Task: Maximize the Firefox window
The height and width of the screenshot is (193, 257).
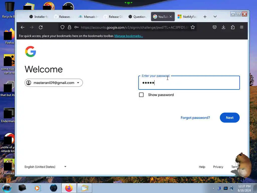Action: (x=239, y=14)
